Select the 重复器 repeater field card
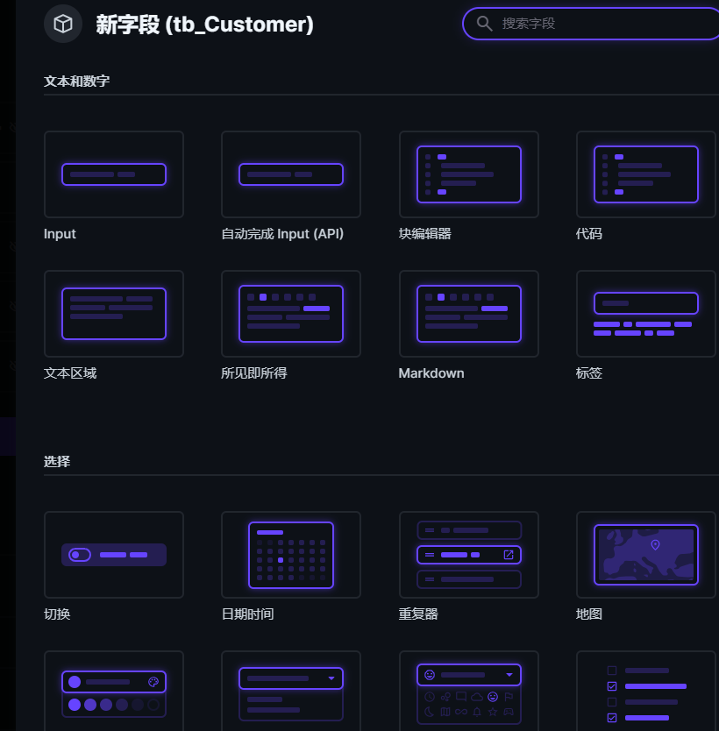The height and width of the screenshot is (731, 719). [x=468, y=555]
